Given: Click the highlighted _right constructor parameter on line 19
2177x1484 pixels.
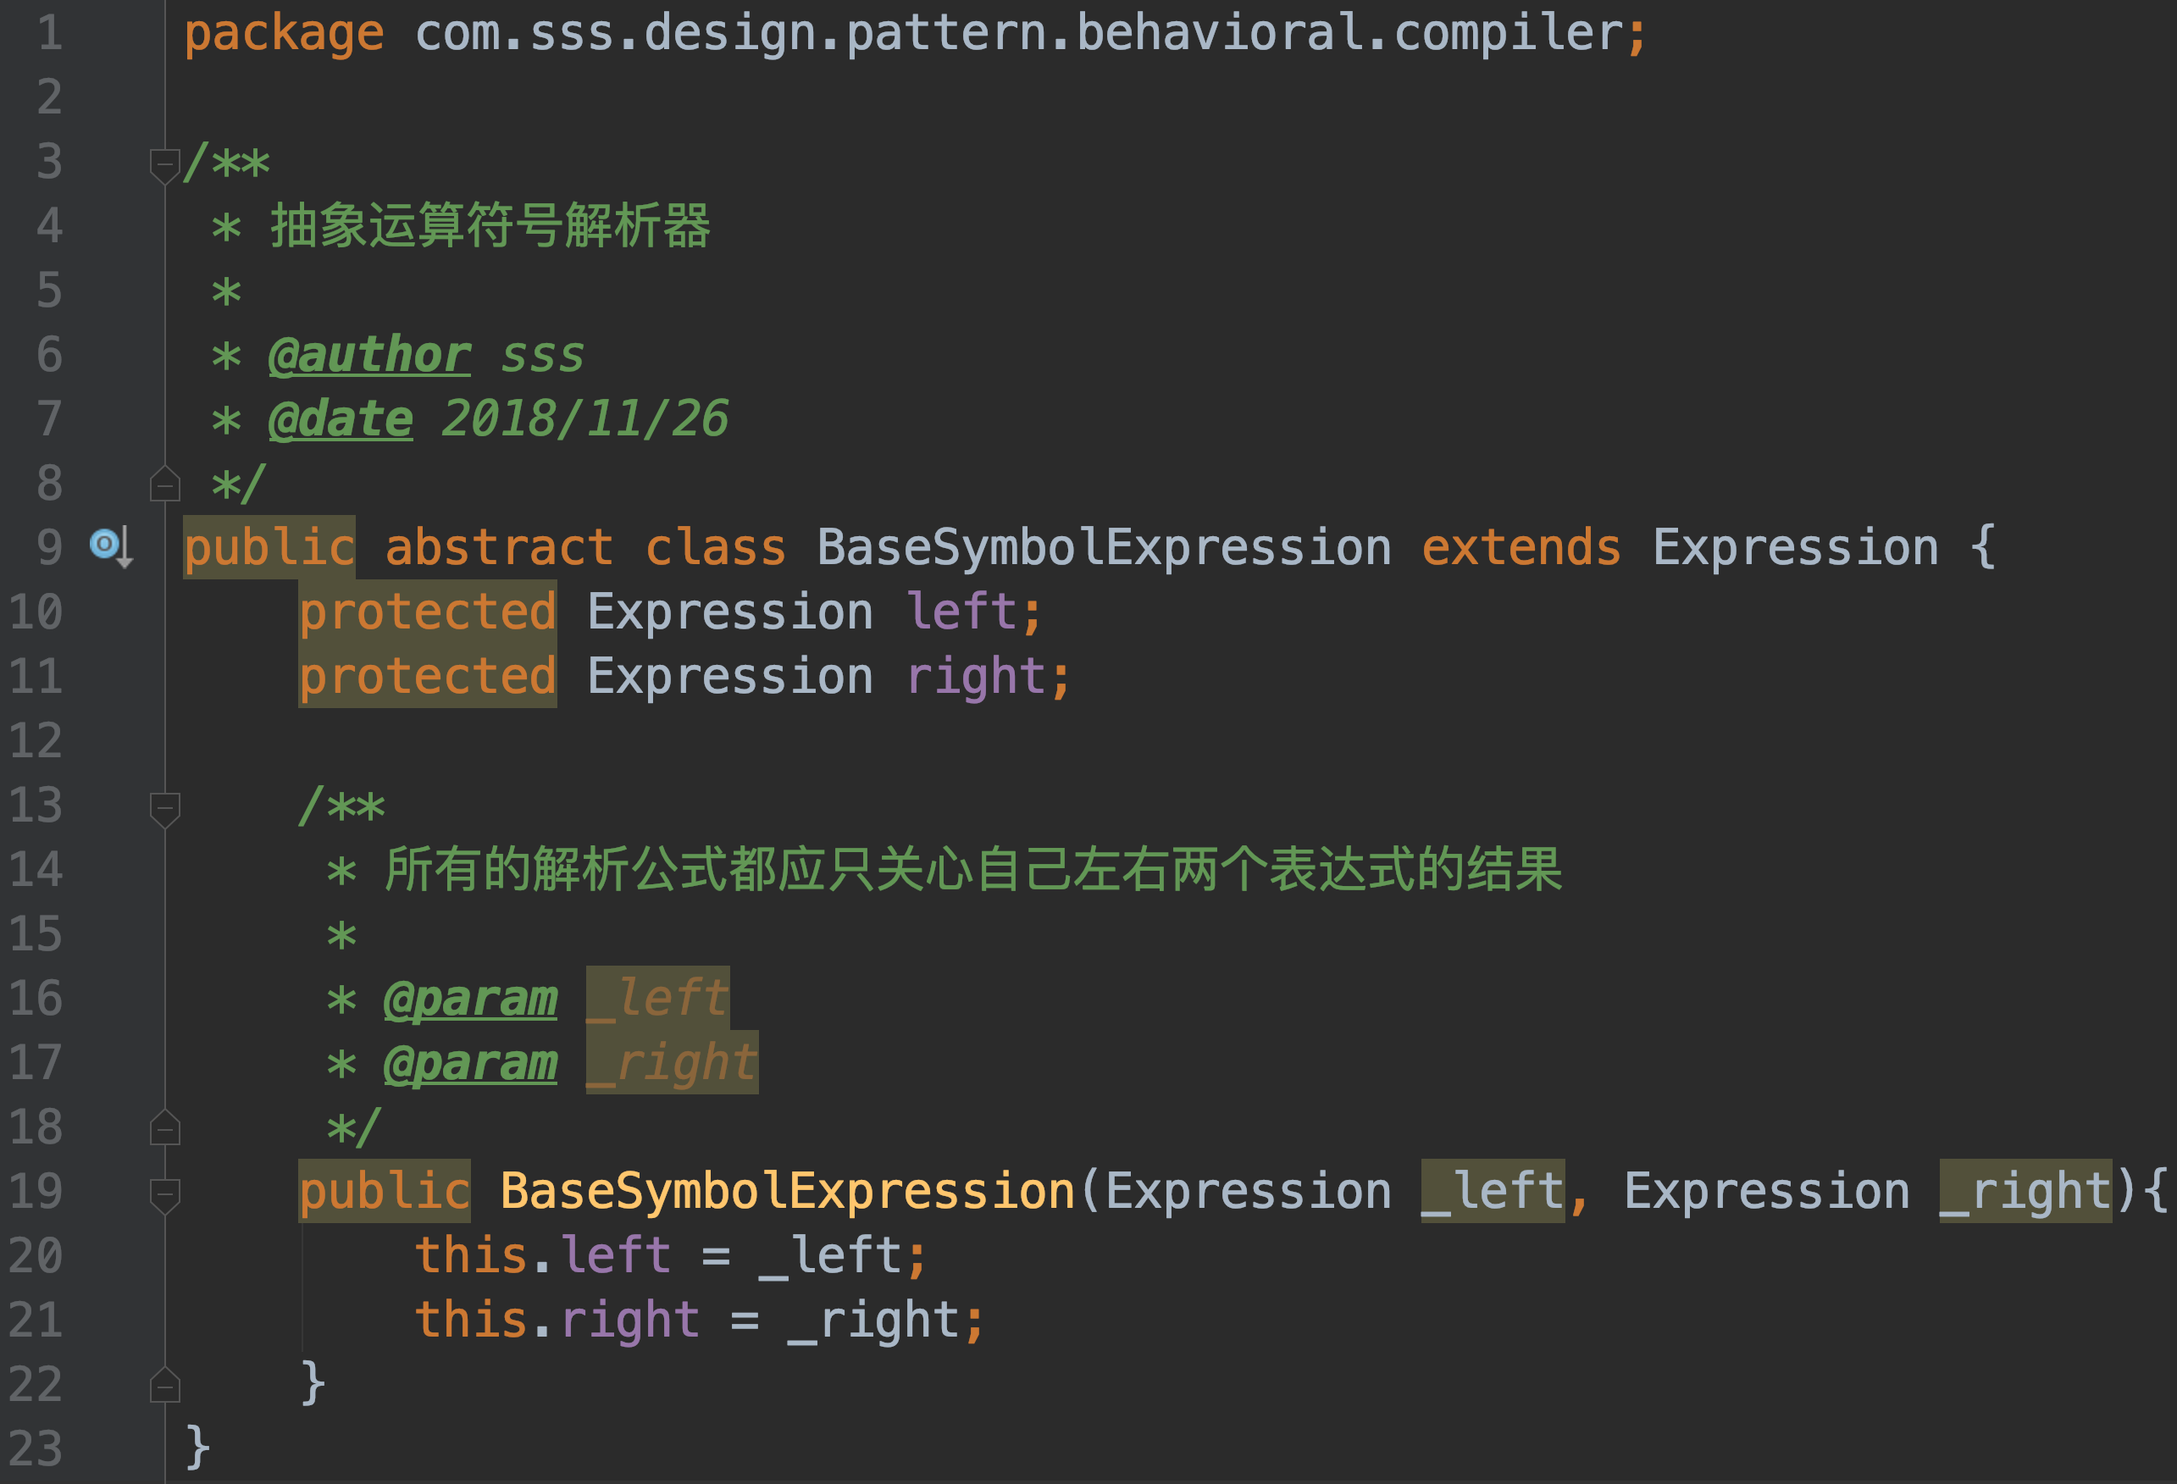Looking at the screenshot, I should point(2025,1192).
